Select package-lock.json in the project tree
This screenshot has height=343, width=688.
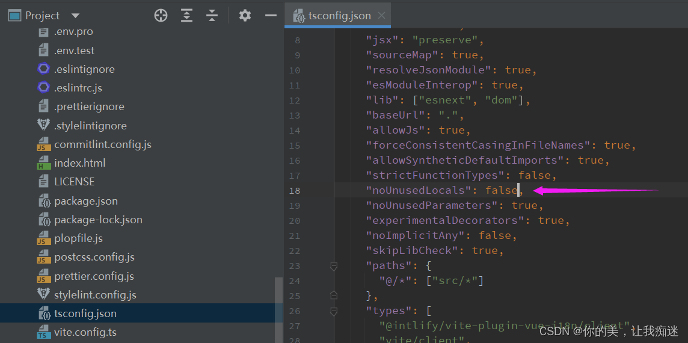coord(98,220)
